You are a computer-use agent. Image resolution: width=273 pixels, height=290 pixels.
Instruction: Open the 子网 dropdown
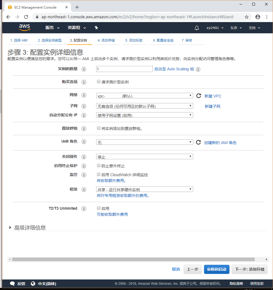click(x=145, y=106)
